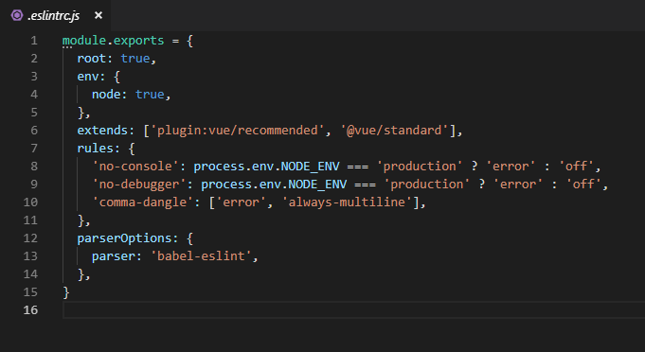Click line number 12 in gutter
645x352 pixels.
click(30, 238)
